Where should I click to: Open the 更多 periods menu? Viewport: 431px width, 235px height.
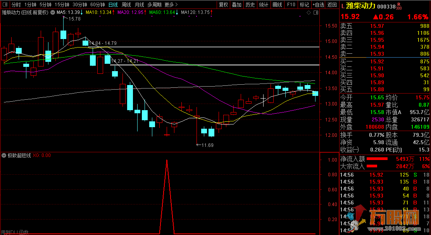click(x=171, y=5)
